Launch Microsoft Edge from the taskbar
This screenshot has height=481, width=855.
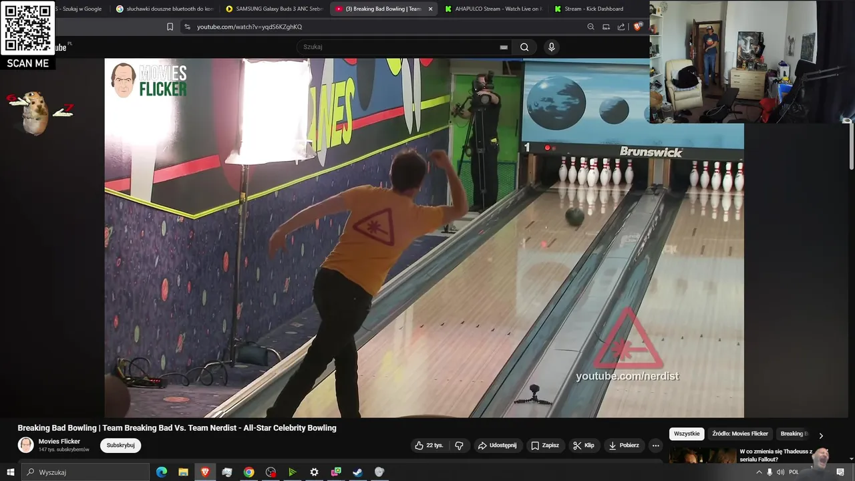[x=162, y=472]
